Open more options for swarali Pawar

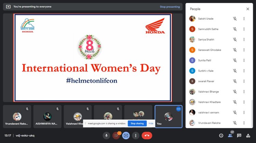244,81
